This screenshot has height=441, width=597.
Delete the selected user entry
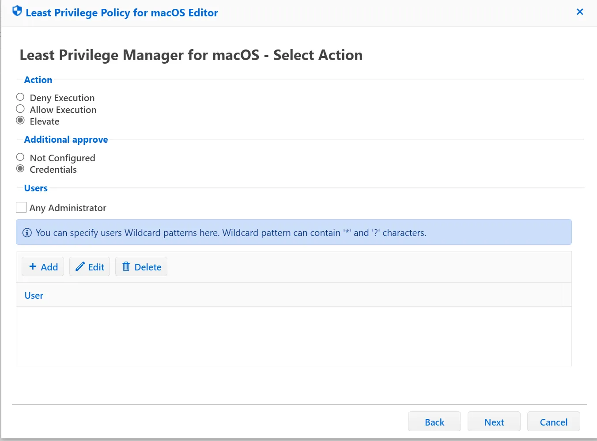pyautogui.click(x=141, y=266)
